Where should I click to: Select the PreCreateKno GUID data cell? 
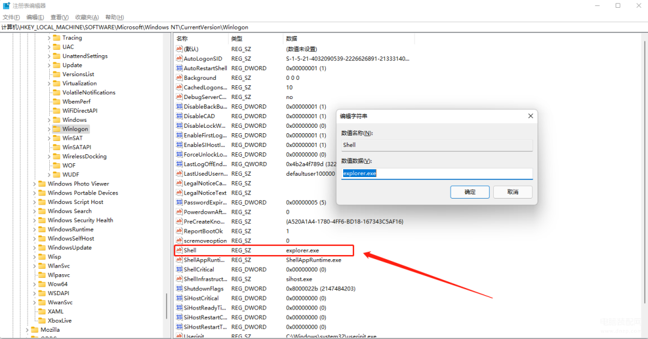[344, 221]
